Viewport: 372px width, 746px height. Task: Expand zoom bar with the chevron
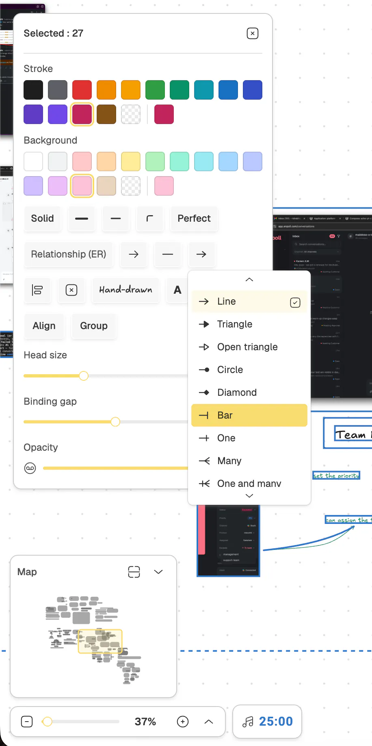coord(209,722)
